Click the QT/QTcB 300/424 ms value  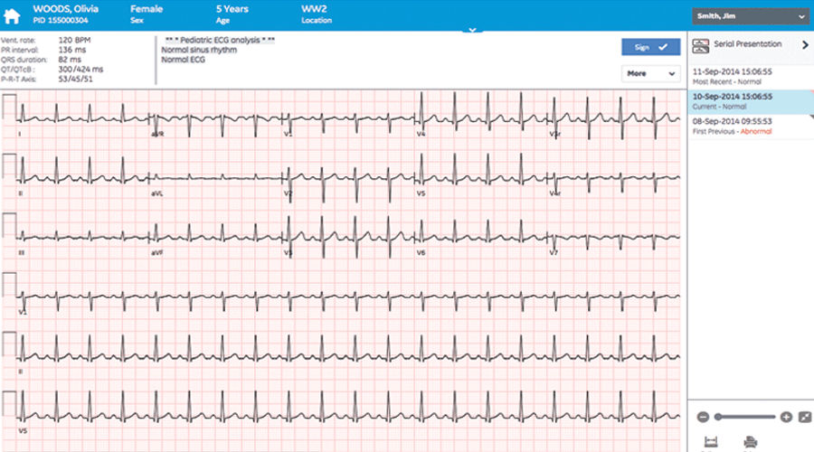80,69
